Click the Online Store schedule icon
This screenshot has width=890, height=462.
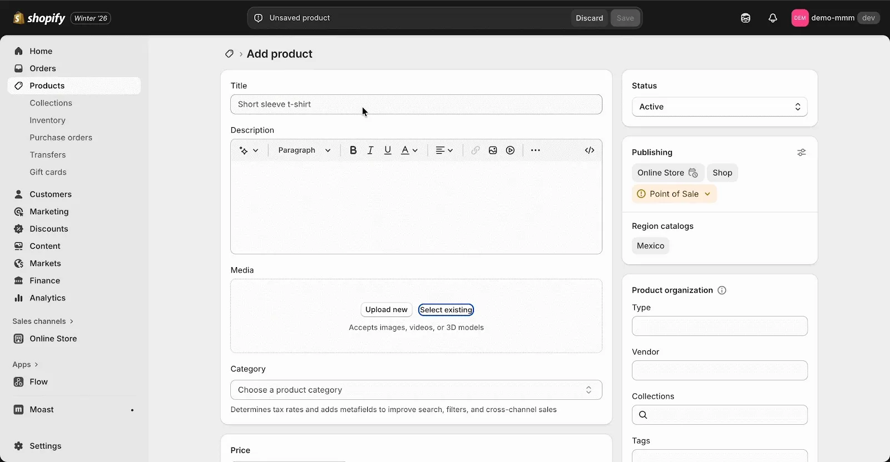point(693,173)
